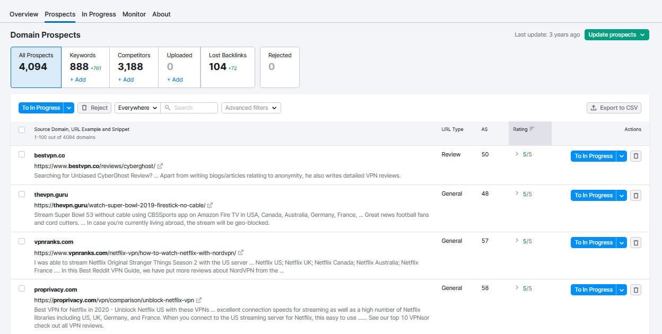The width and height of the screenshot is (662, 334).
Task: Expand rating details for bestvpn.co
Action: click(x=517, y=154)
